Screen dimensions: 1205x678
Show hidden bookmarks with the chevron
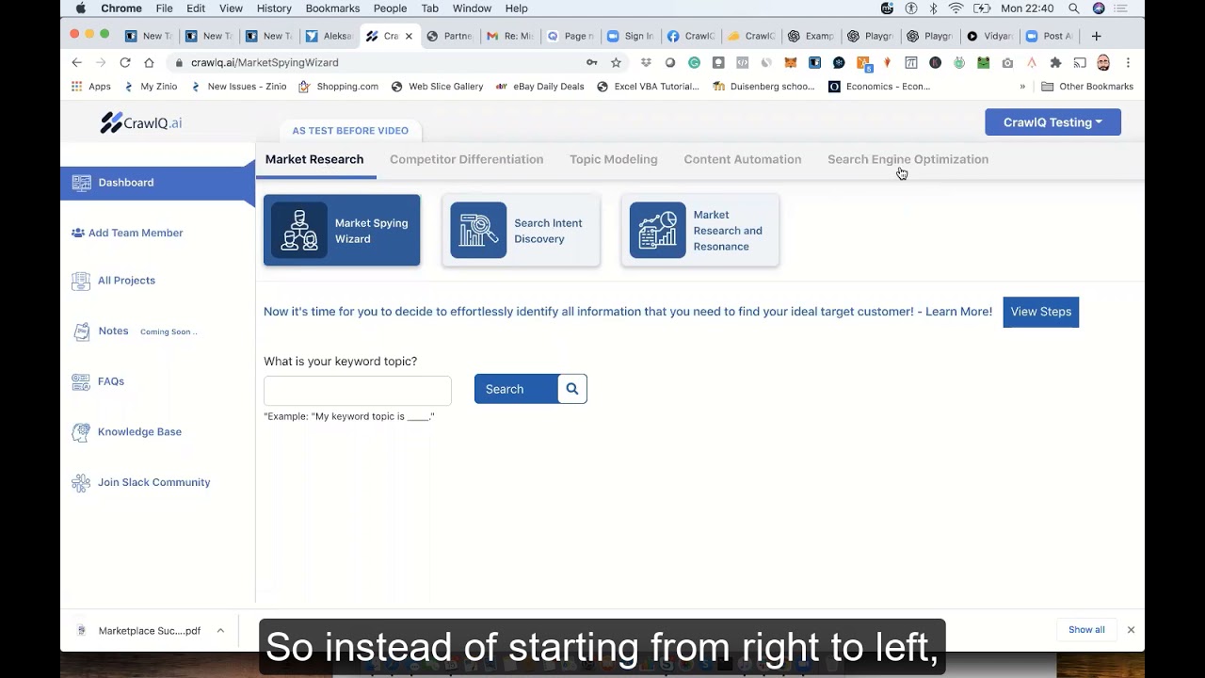pos(1022,87)
